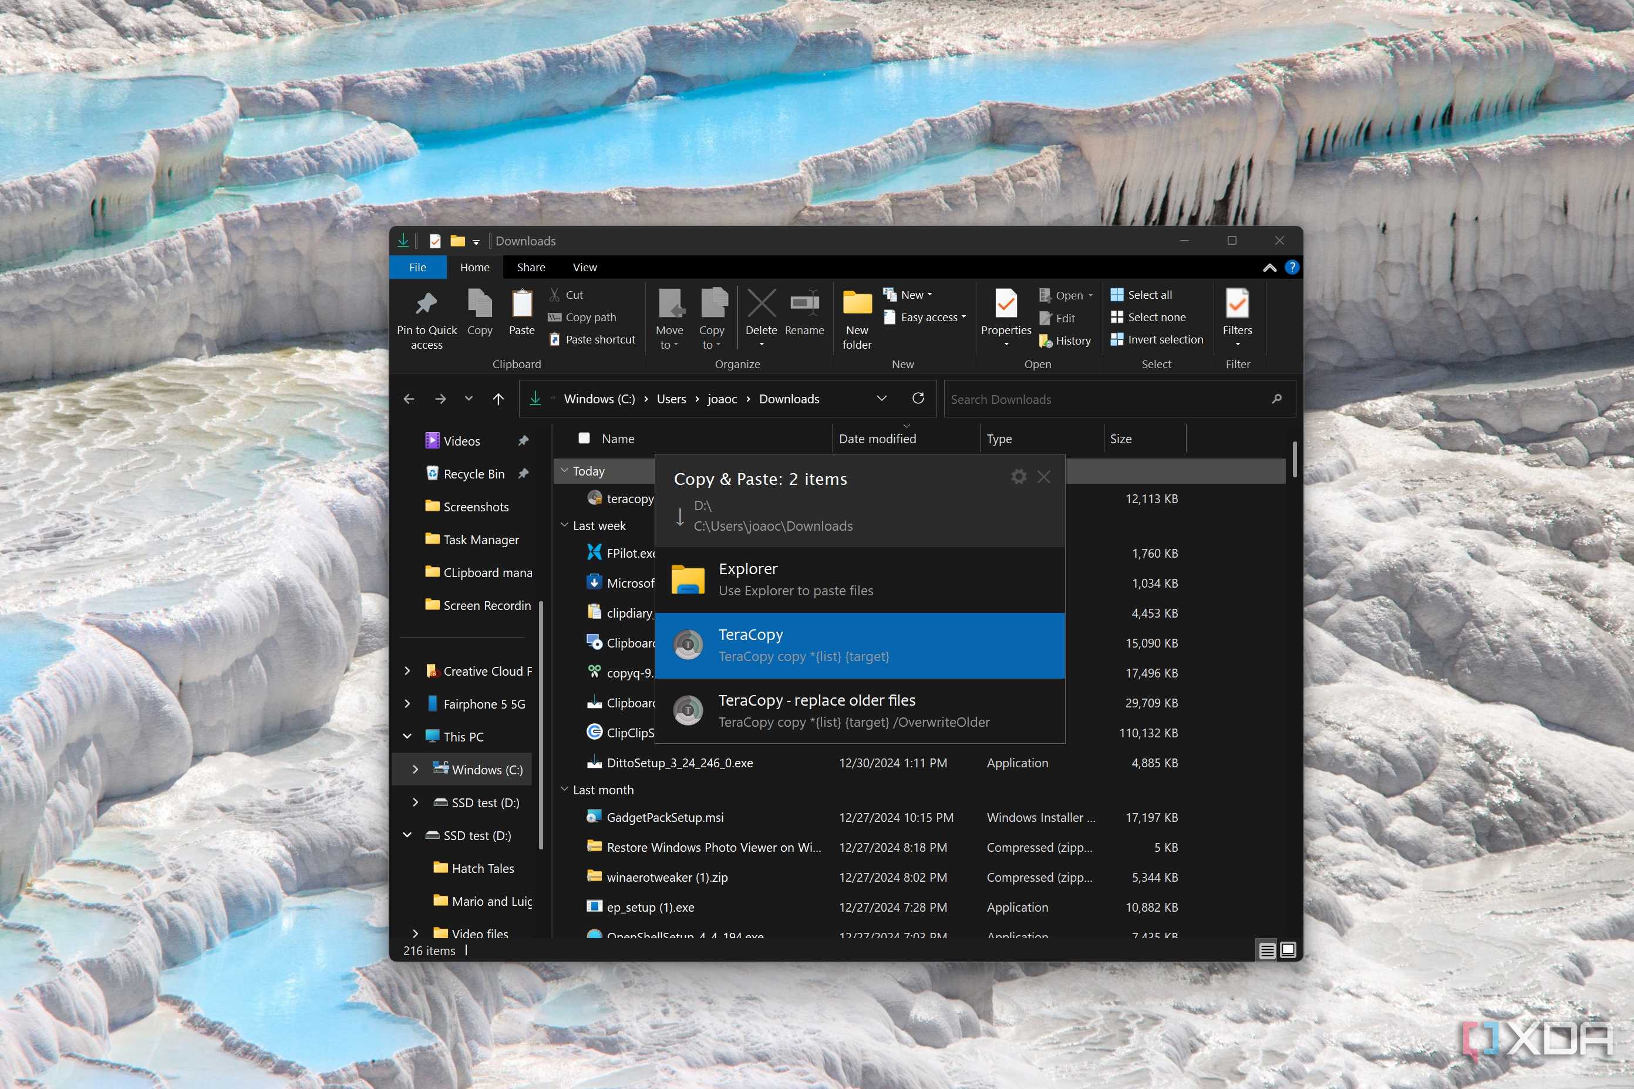Click Select all button
The image size is (1634, 1089).
(1141, 295)
